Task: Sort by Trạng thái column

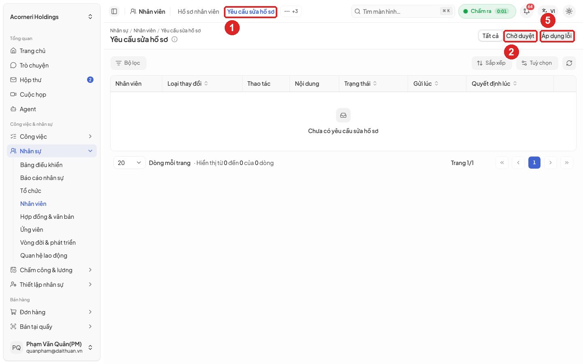Action: click(x=361, y=84)
